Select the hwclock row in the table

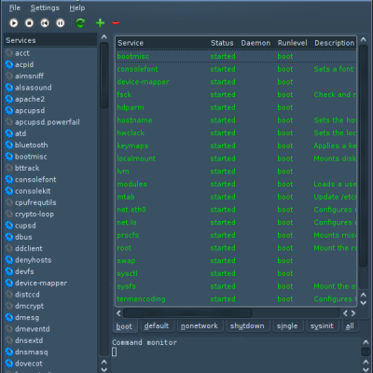(236, 132)
